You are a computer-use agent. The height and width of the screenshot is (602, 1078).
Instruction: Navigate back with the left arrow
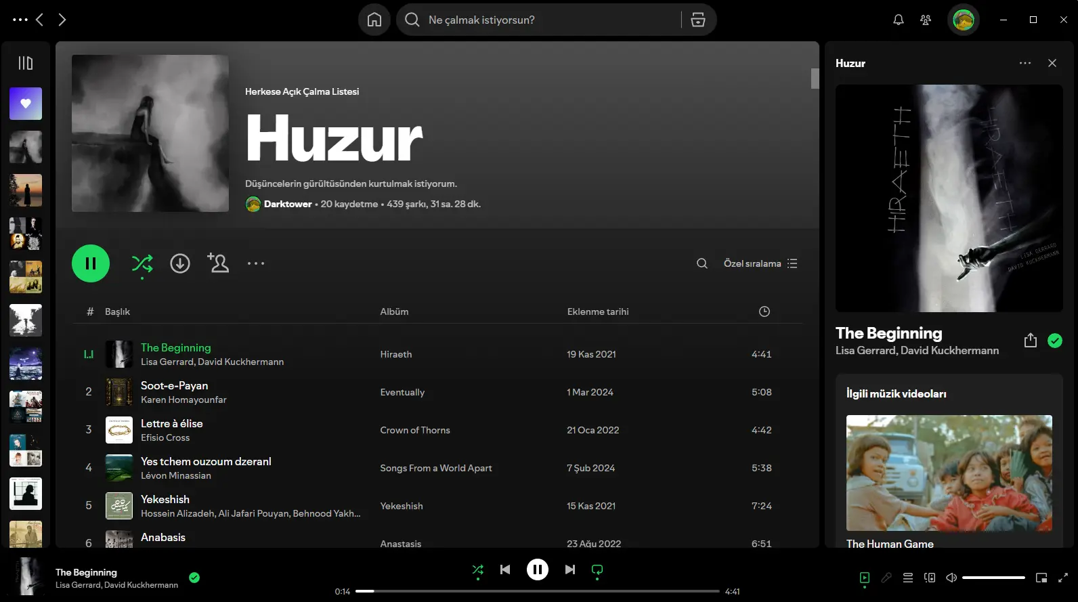[x=40, y=20]
